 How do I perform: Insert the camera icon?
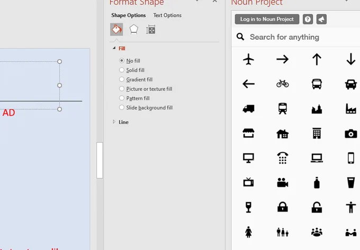pos(351,134)
